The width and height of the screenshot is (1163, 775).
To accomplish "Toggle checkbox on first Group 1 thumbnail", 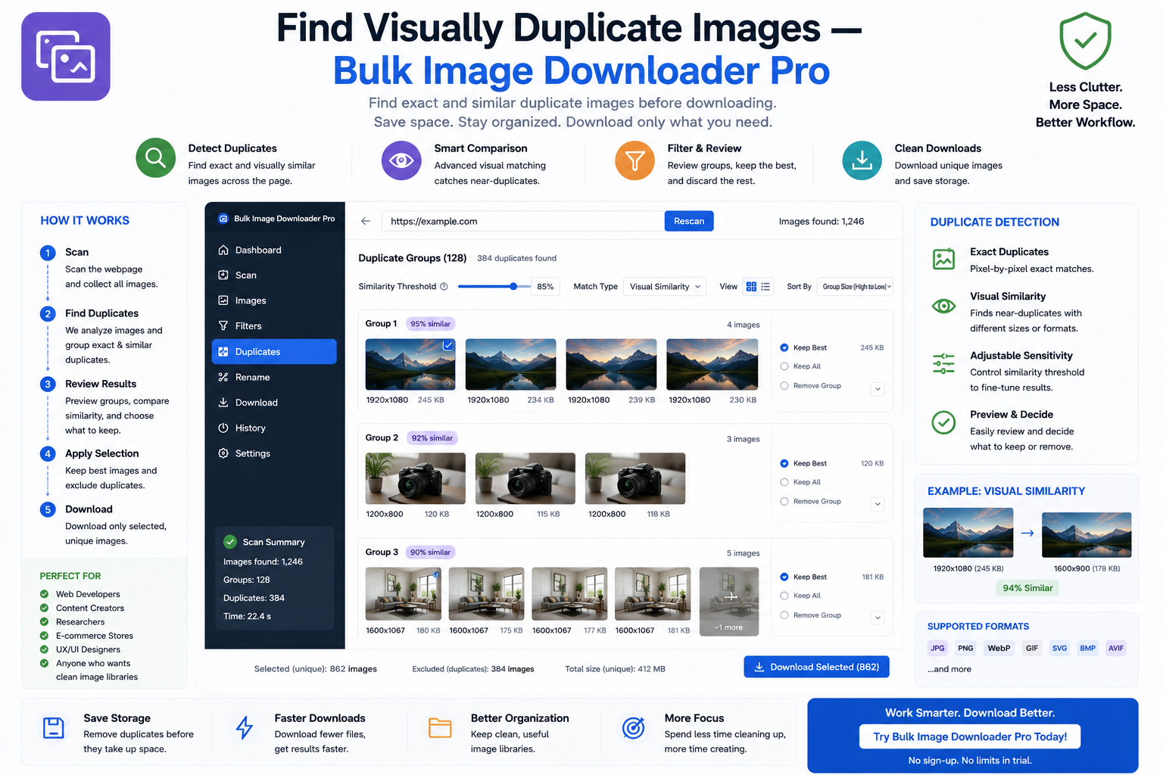I will pyautogui.click(x=448, y=345).
